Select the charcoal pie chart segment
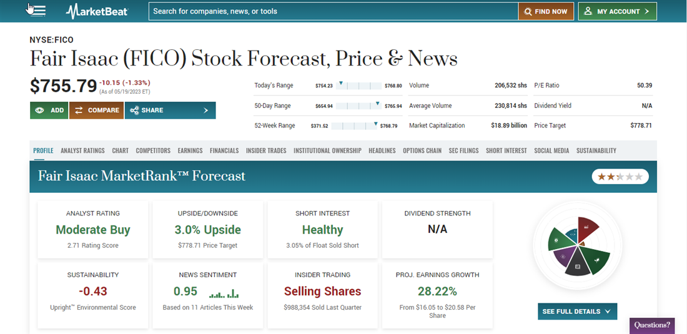Viewport: 687px width, 334px height. (578, 266)
